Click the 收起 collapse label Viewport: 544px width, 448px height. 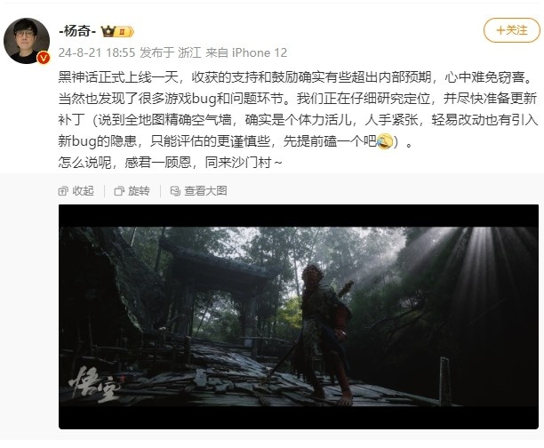84,191
